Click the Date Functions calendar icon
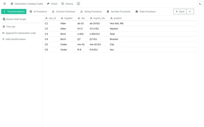 (x=137, y=11)
